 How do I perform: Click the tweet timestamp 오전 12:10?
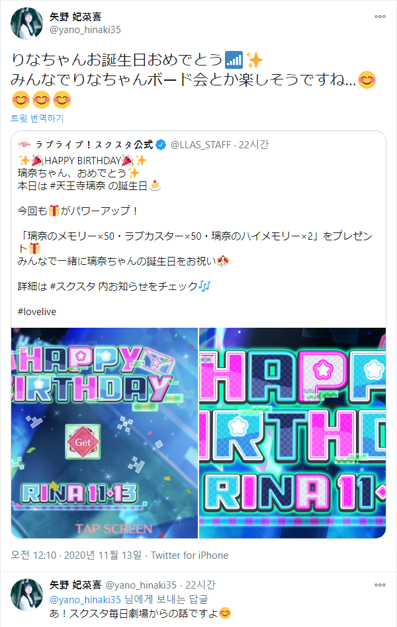pyautogui.click(x=34, y=555)
